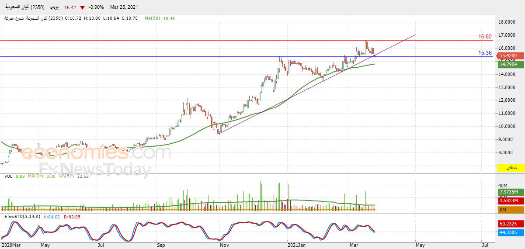
Task: Click the red 15.4200 current price tag
Action: click(x=511, y=56)
